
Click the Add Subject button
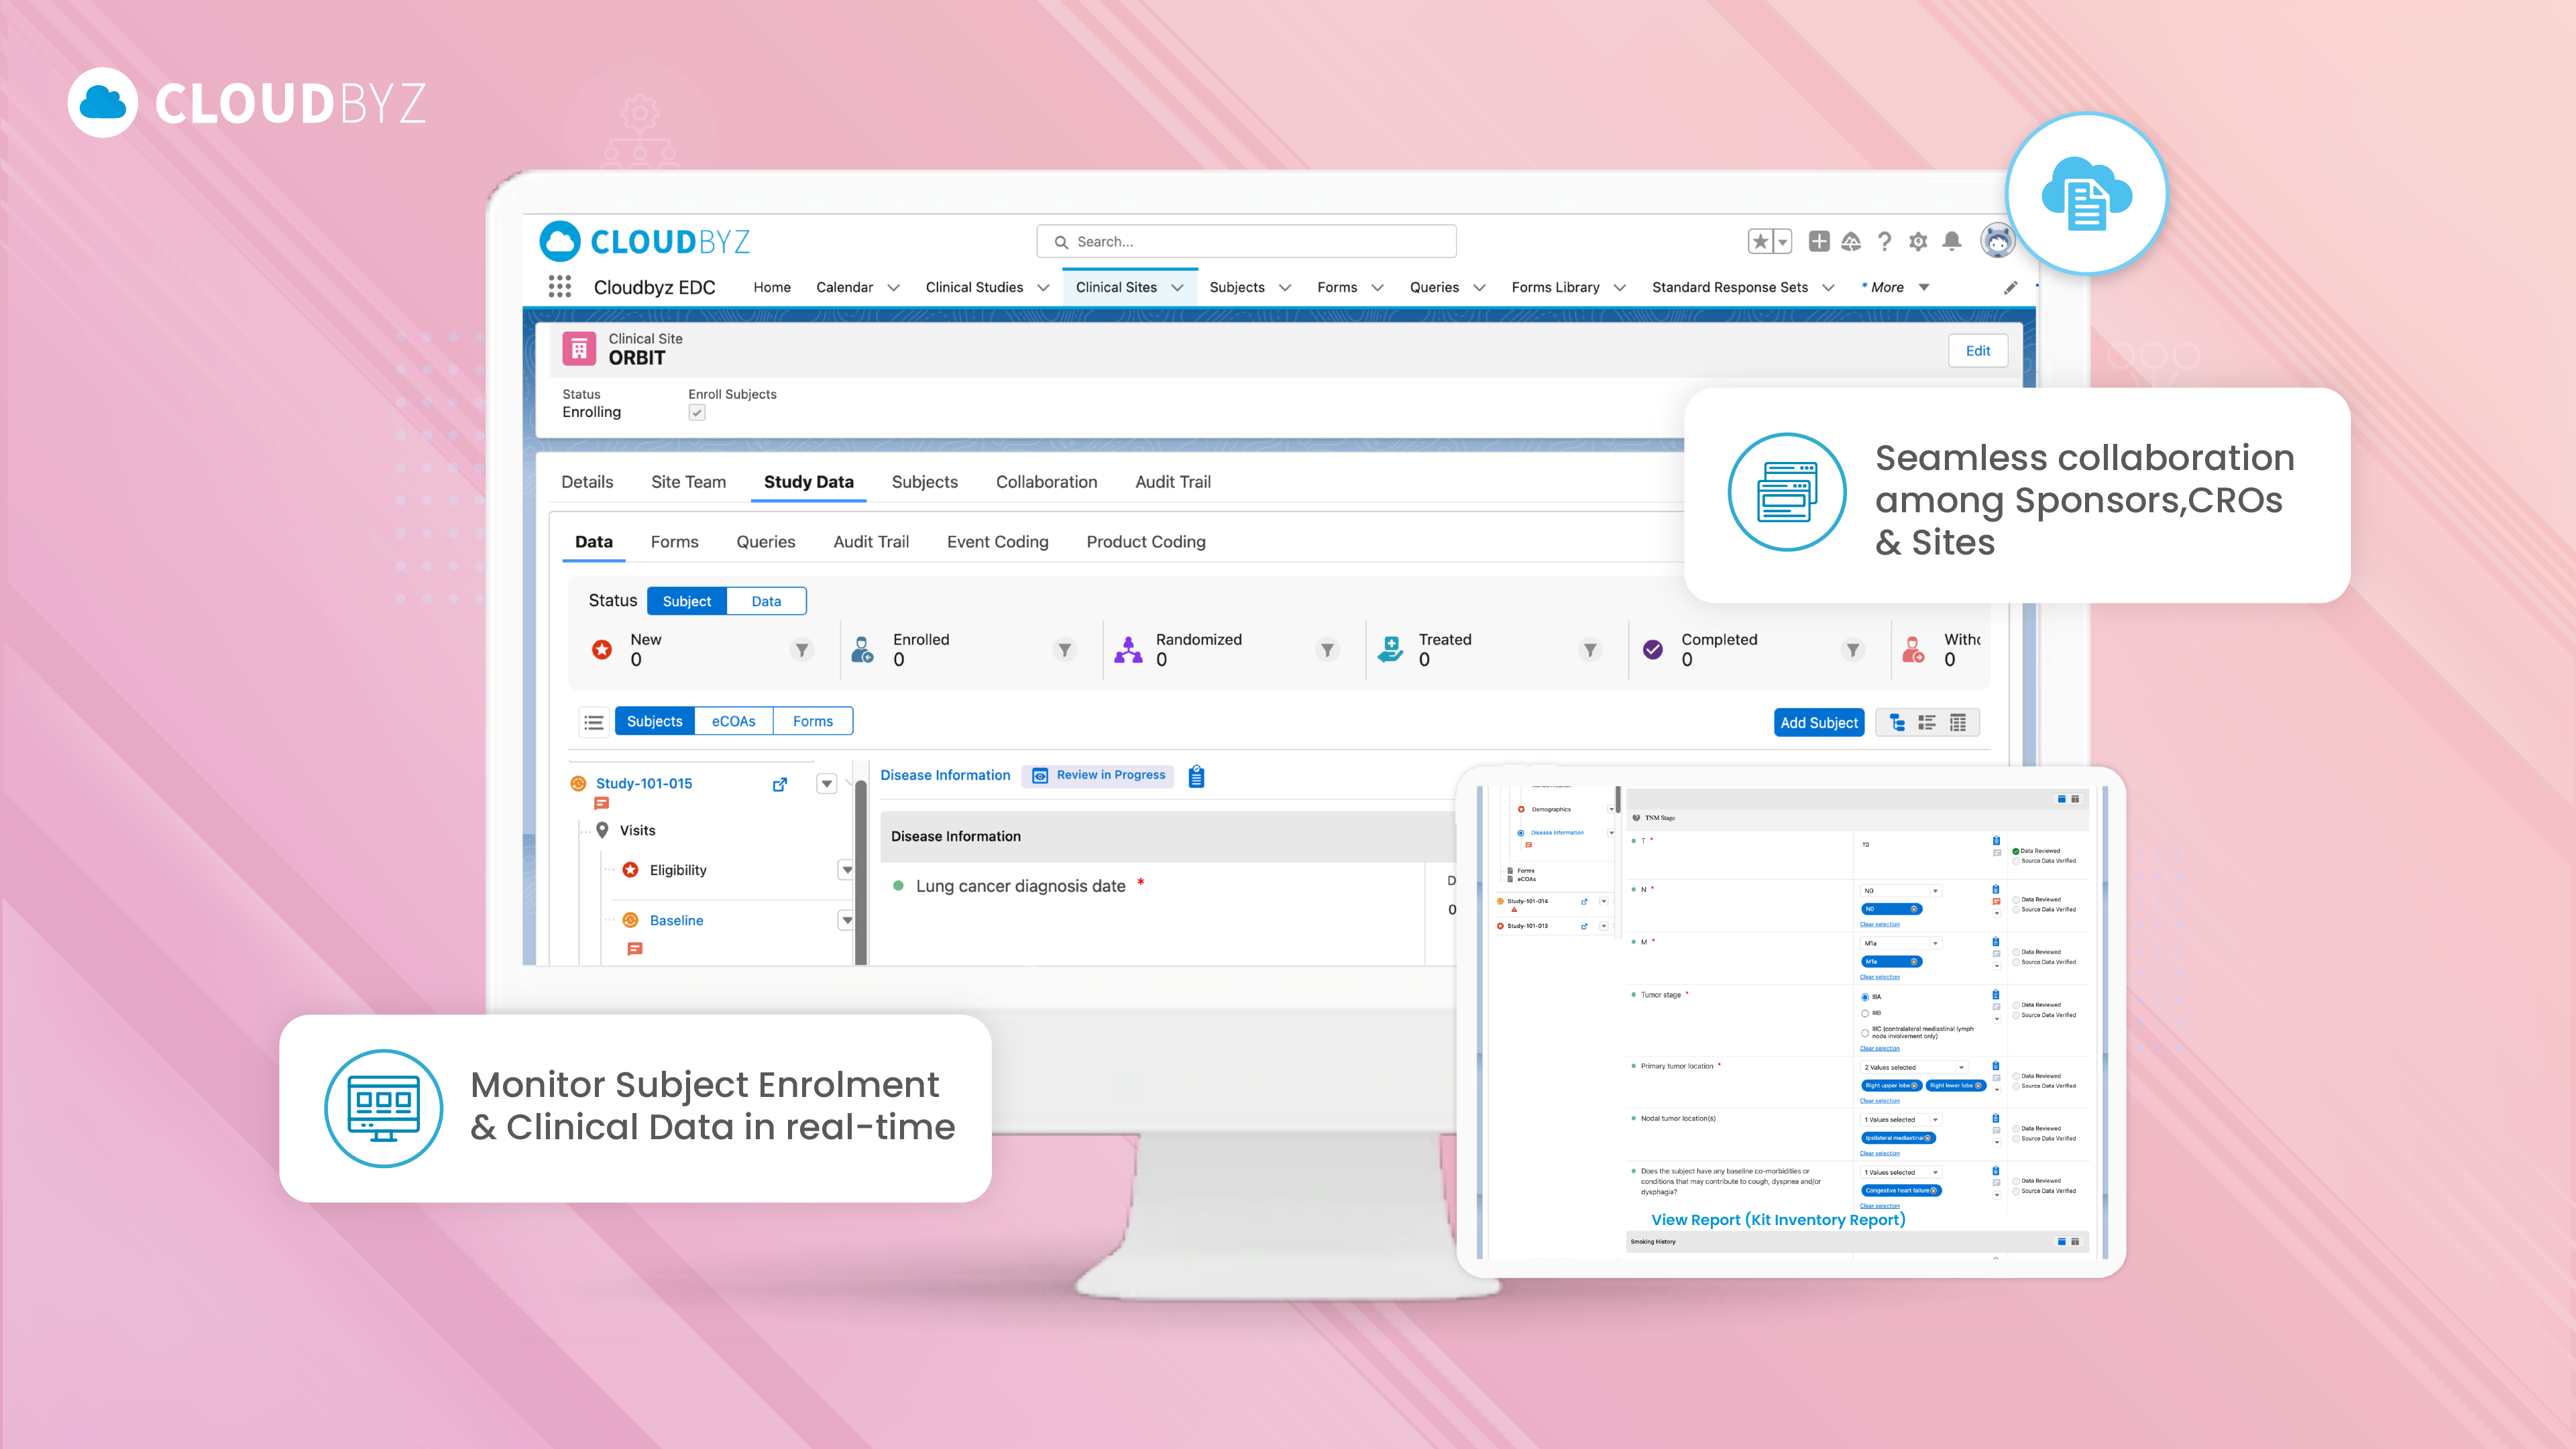(x=1818, y=723)
